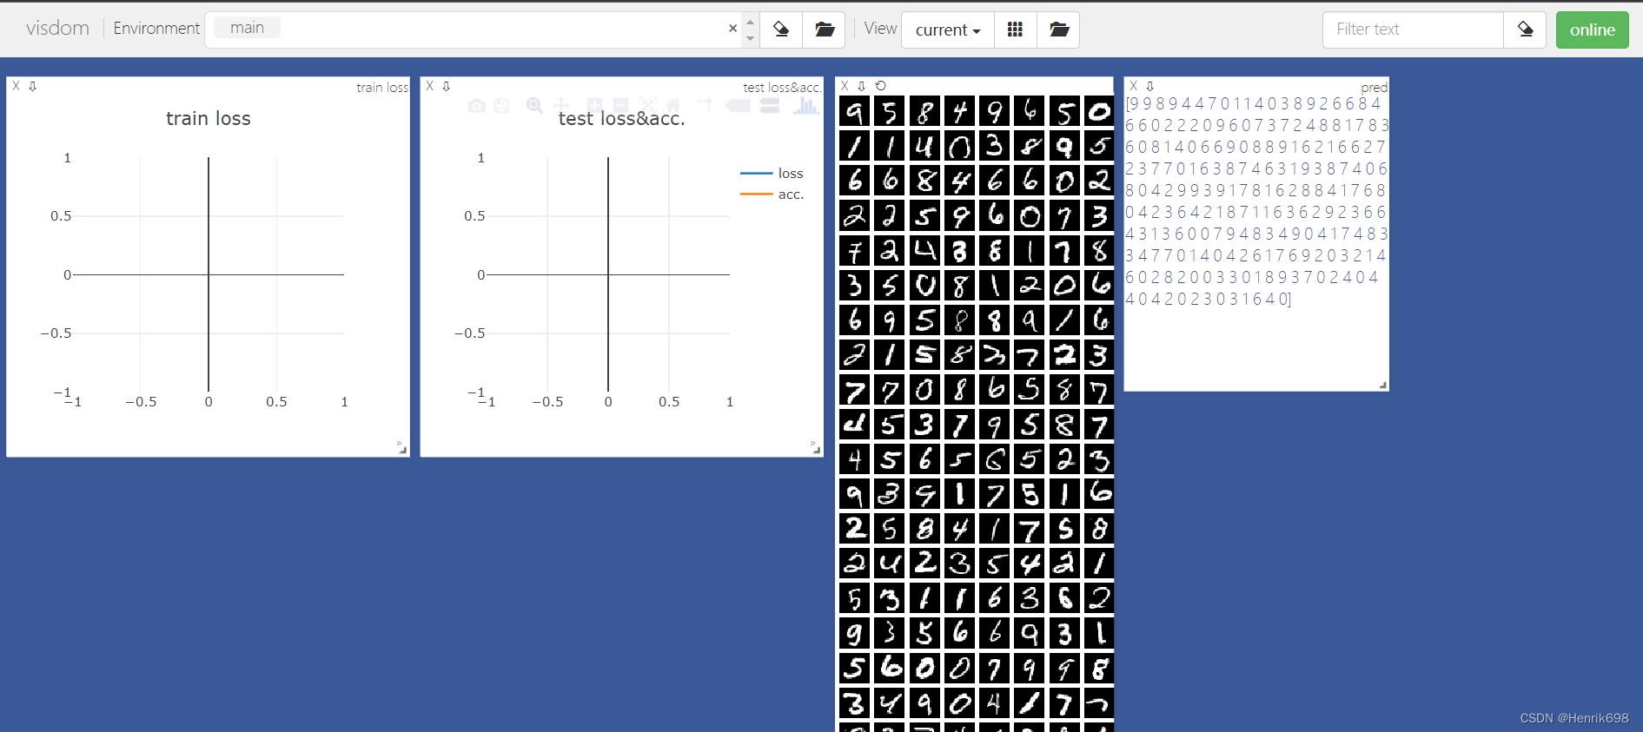Screen dimensions: 1643x732
Task: Select the Pan tool in plot modebar
Action: click(x=561, y=106)
